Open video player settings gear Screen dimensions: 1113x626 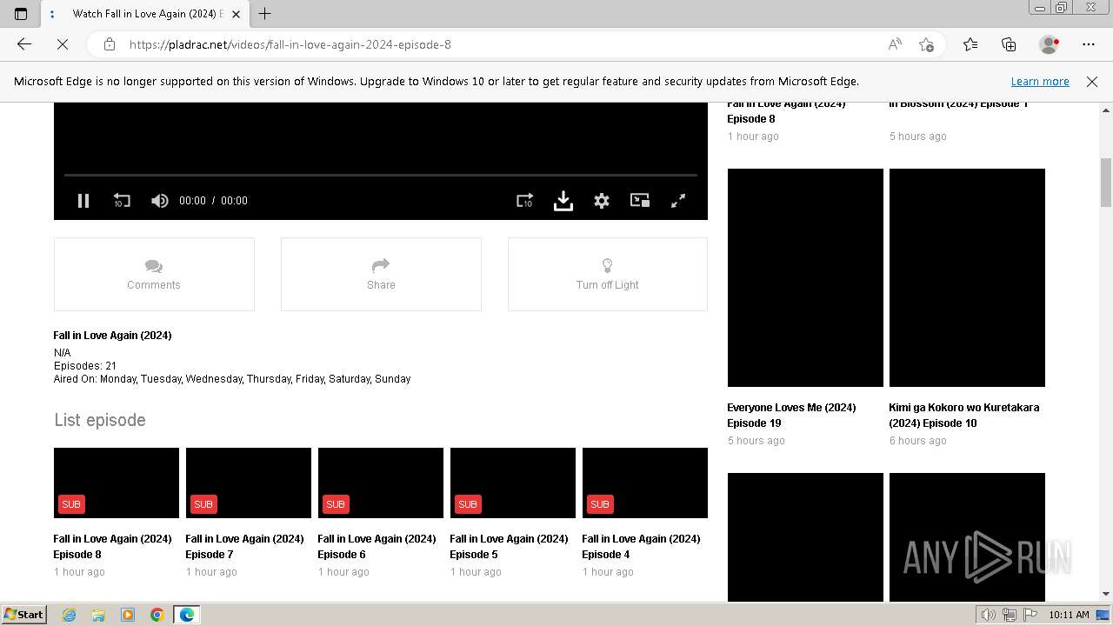(602, 201)
